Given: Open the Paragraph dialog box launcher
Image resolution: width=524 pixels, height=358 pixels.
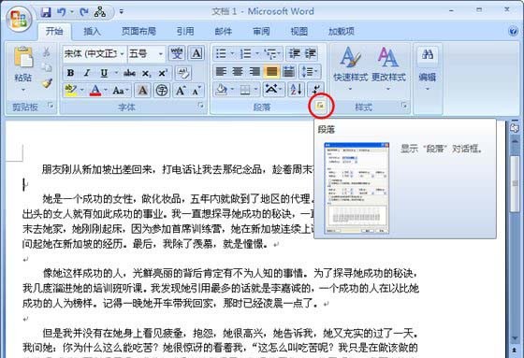Looking at the screenshot, I should pyautogui.click(x=320, y=106).
